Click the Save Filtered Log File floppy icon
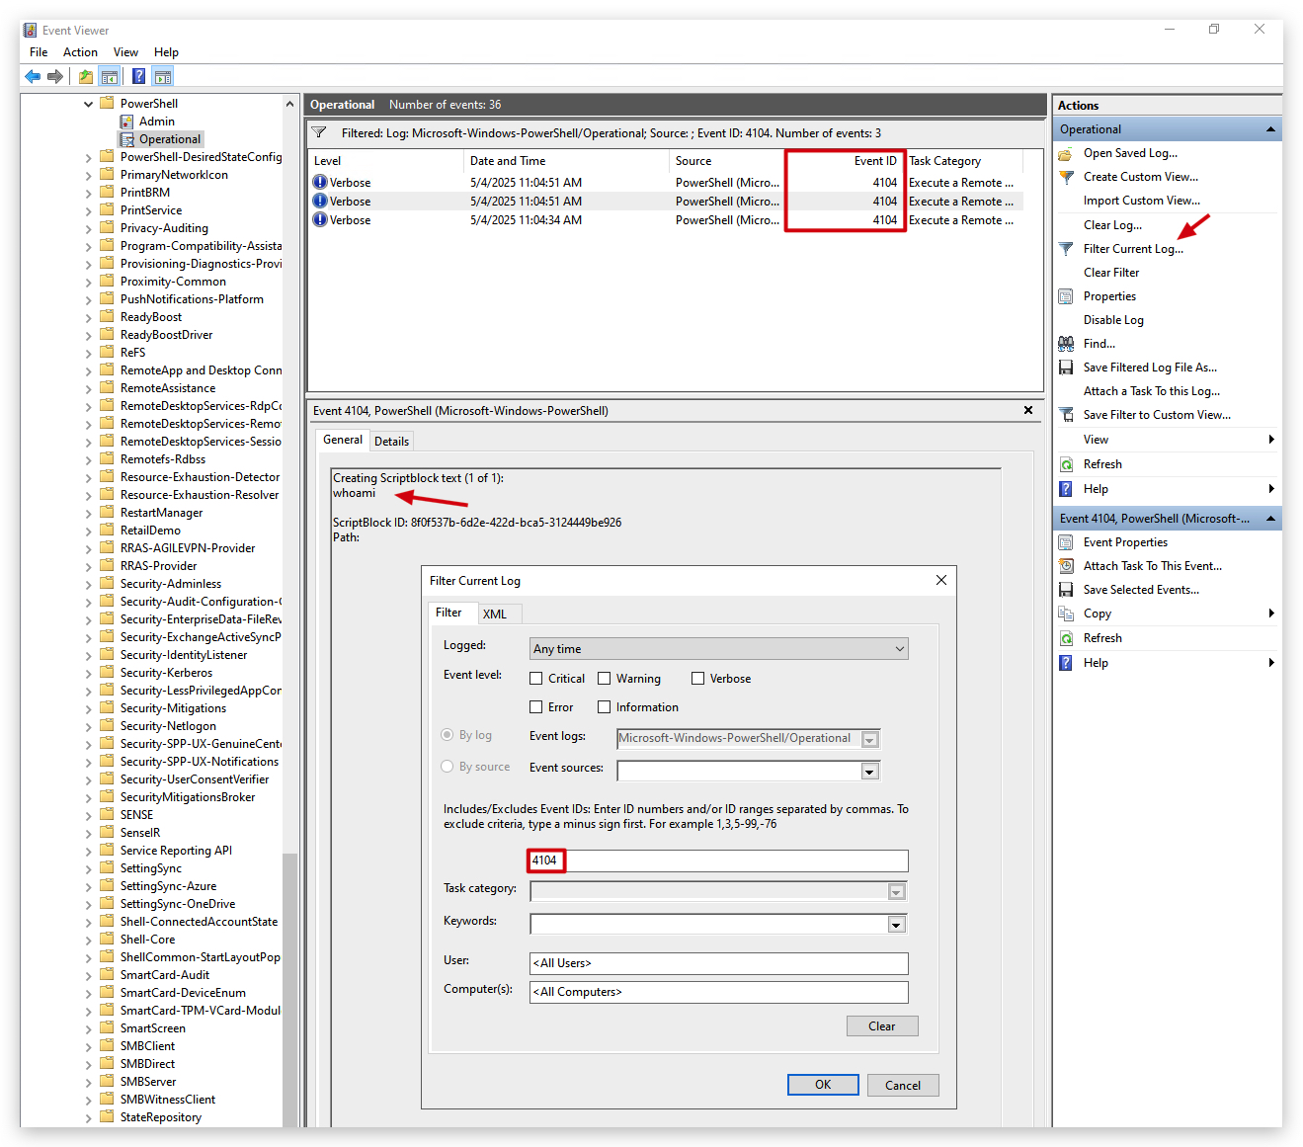This screenshot has width=1303, height=1147. (x=1066, y=368)
